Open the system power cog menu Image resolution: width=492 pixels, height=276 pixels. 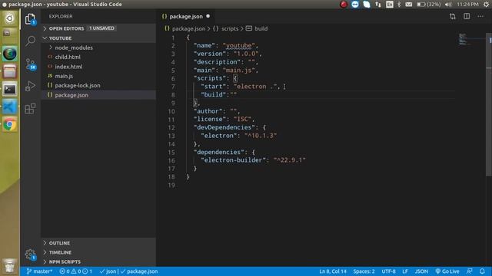click(487, 5)
